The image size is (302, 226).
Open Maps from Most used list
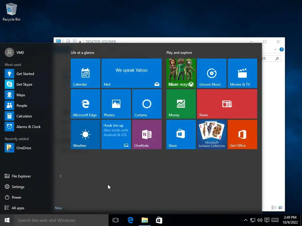(x=26, y=95)
